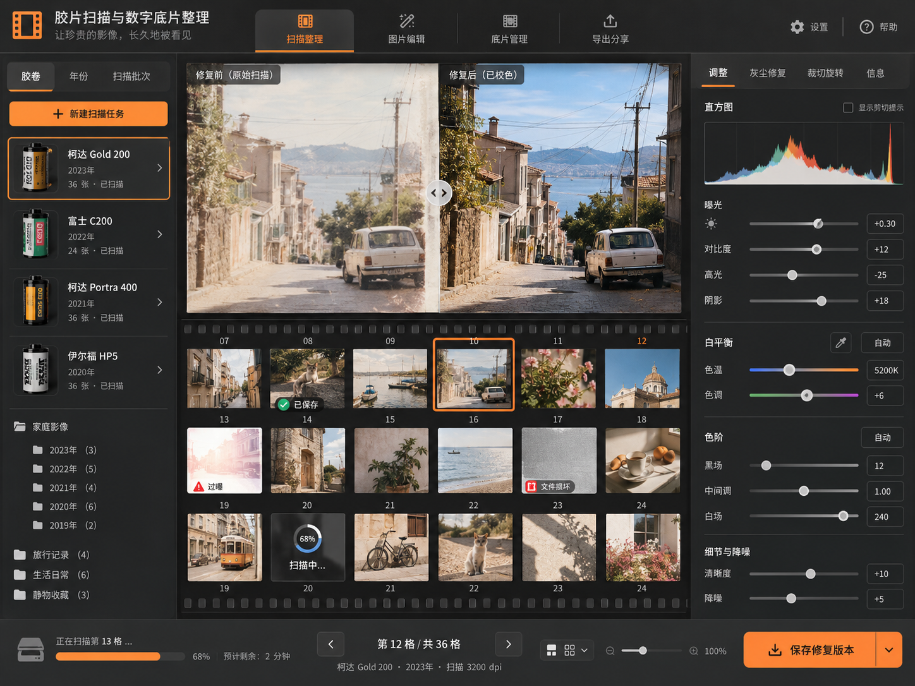Click the film strip app logo

[27, 25]
